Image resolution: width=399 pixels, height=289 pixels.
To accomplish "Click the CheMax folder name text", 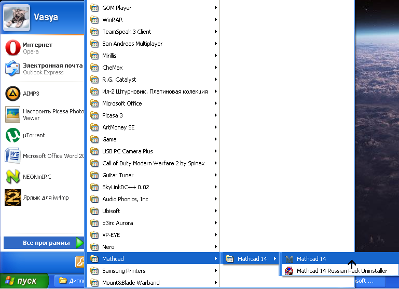I will [113, 68].
